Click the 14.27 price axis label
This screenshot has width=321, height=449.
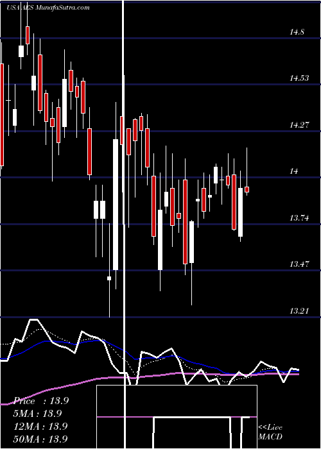coord(299,125)
